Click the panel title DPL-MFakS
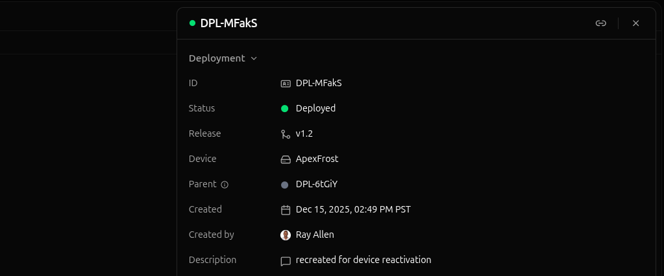 [x=228, y=23]
